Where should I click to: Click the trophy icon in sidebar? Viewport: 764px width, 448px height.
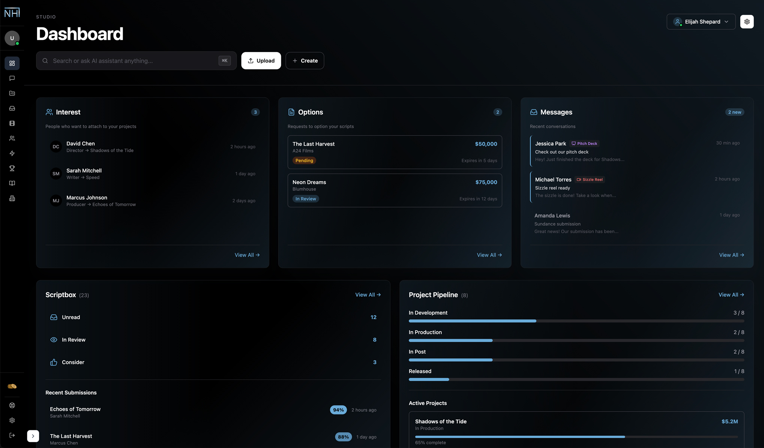12,168
